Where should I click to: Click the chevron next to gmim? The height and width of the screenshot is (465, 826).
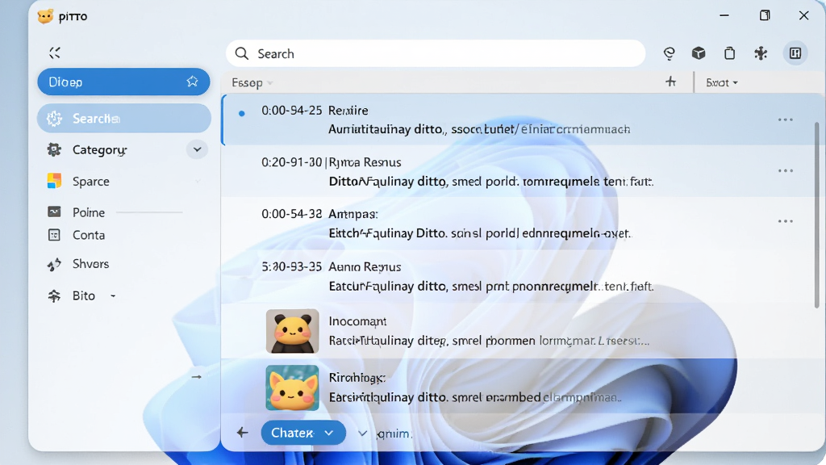pos(362,434)
